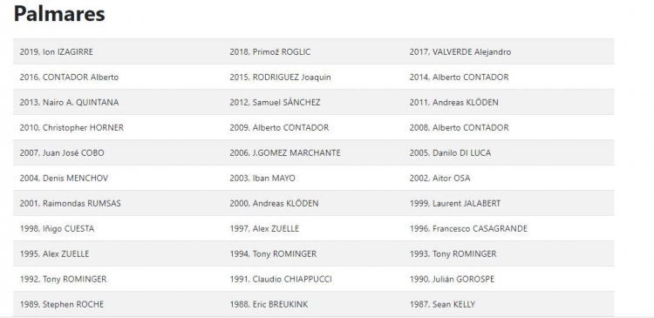Select the 2011 Andreas KLÖDEN cell
Image resolution: width=654 pixels, height=318 pixels.
[x=453, y=103]
